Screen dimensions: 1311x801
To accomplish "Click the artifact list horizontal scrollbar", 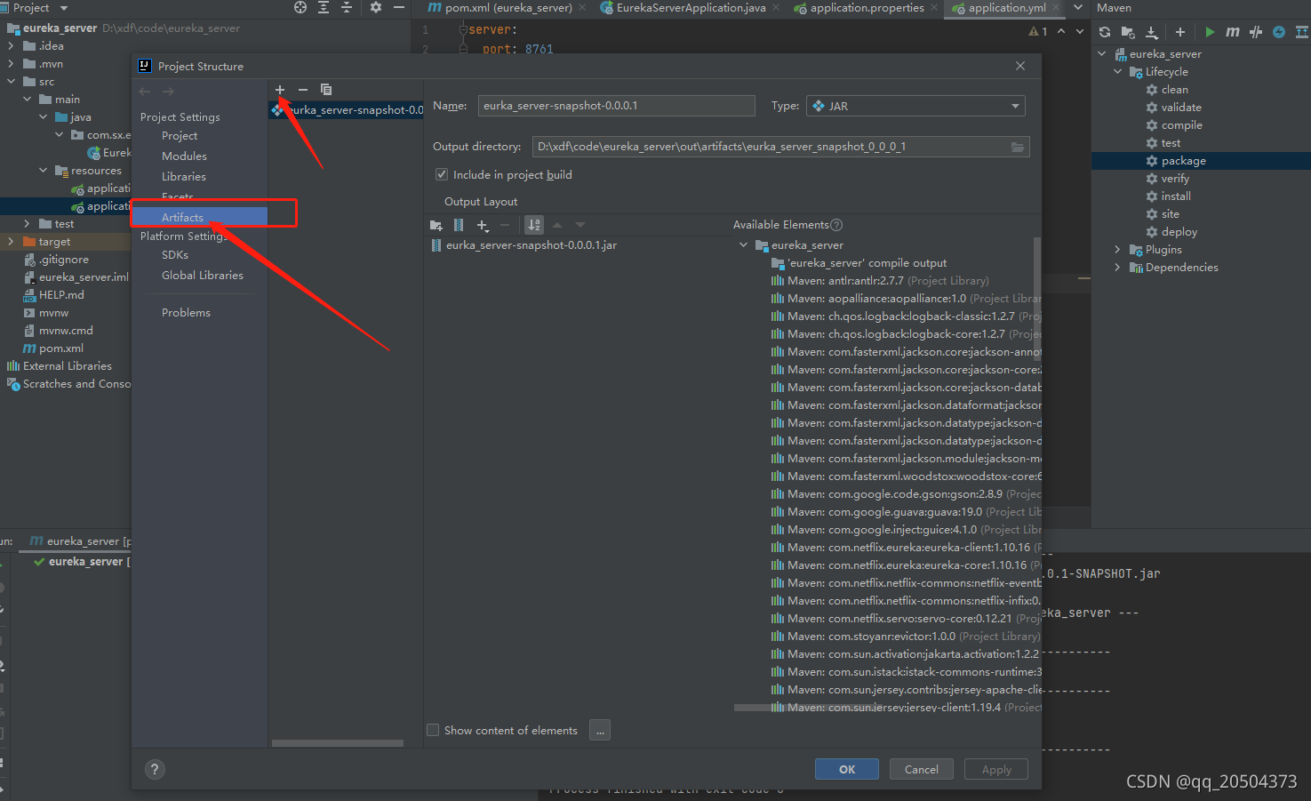I will [338, 743].
